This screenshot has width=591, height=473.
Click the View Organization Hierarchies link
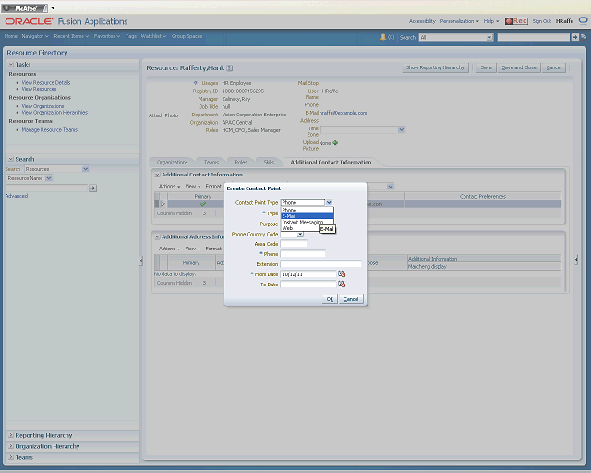coord(54,113)
